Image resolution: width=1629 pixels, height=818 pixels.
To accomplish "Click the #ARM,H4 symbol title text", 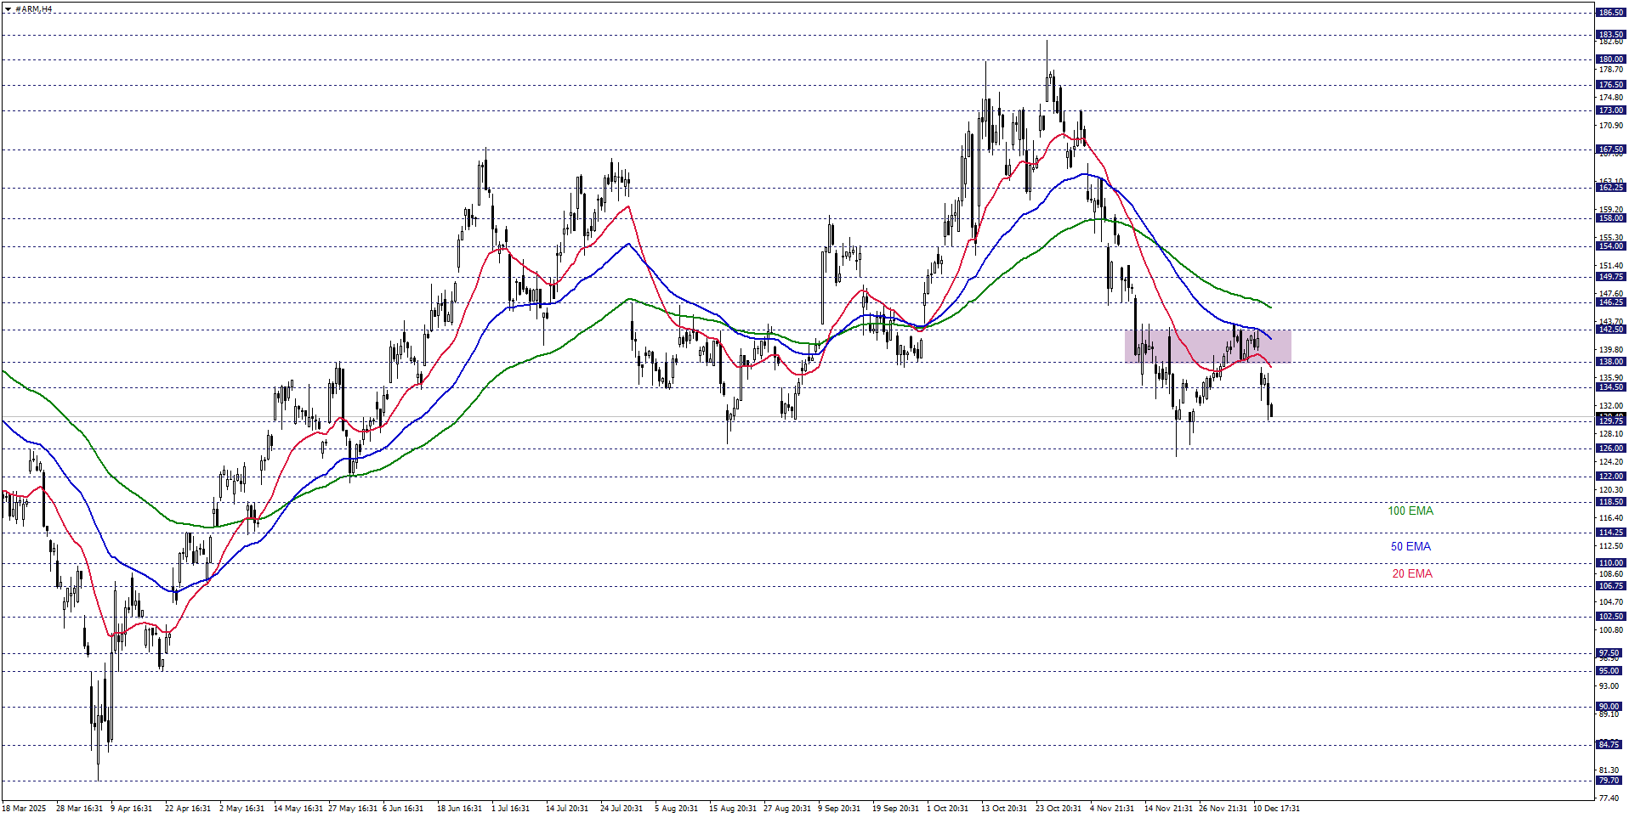I will pos(34,9).
